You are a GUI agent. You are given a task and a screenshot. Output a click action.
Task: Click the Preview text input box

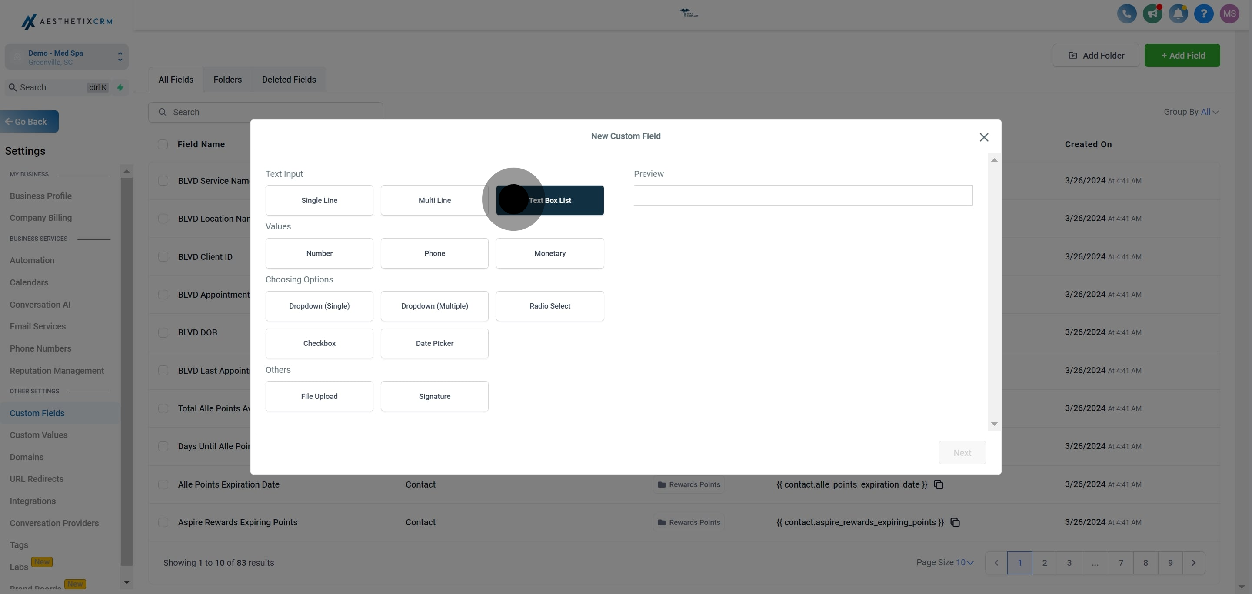803,195
